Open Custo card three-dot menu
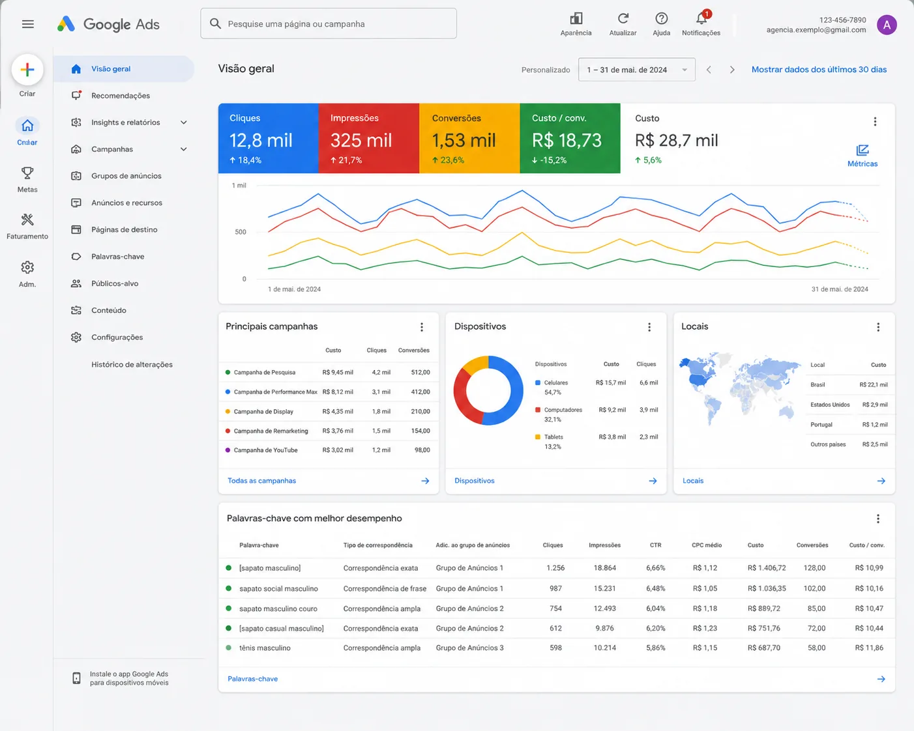Image resolution: width=914 pixels, height=731 pixels. click(875, 122)
